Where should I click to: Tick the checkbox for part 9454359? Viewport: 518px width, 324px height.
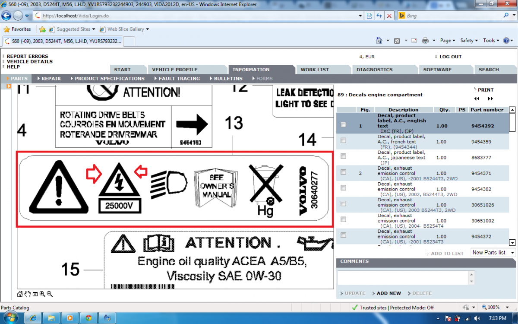(x=343, y=140)
